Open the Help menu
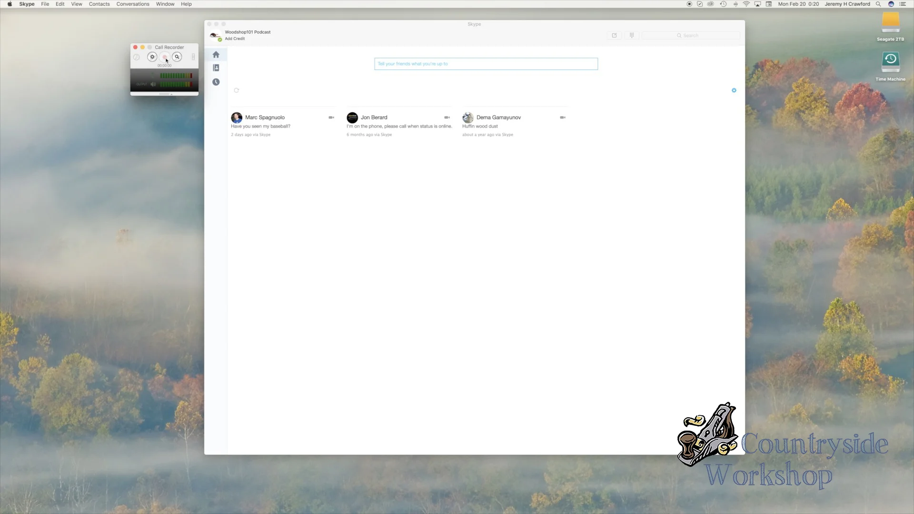This screenshot has width=914, height=514. click(186, 4)
